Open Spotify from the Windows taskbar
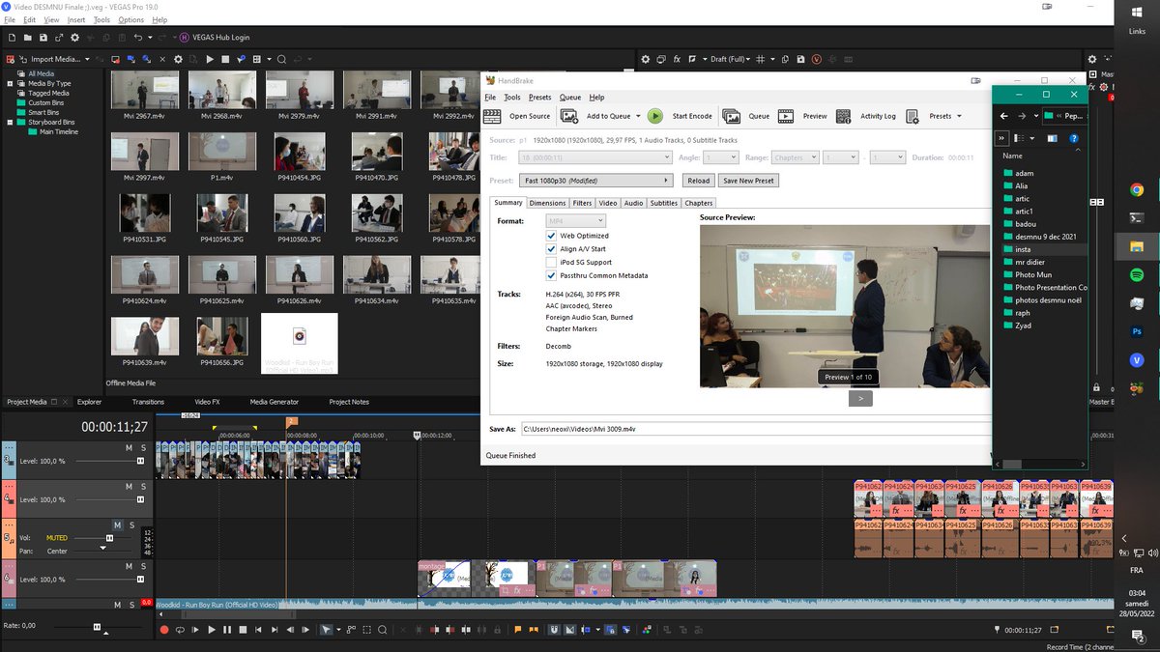The image size is (1160, 652). (1137, 275)
